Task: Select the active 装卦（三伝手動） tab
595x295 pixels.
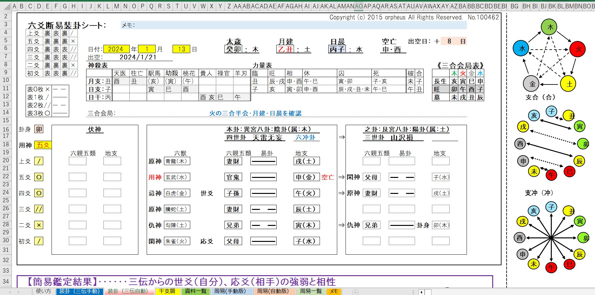Action: (80, 291)
